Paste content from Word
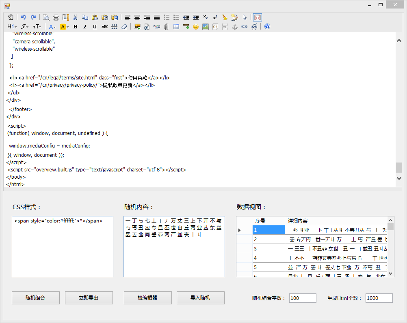 point(115,17)
